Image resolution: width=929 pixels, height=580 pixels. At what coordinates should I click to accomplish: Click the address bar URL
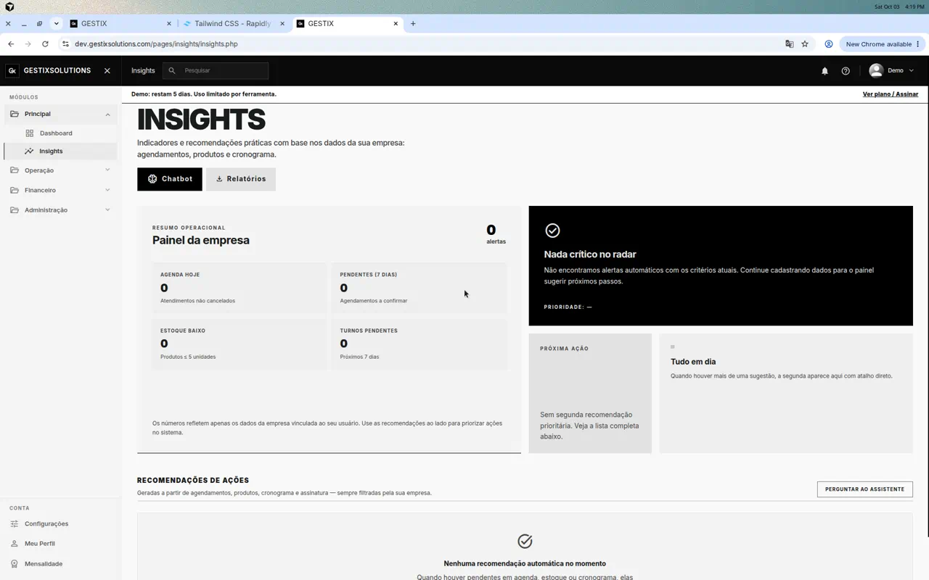[x=156, y=44]
